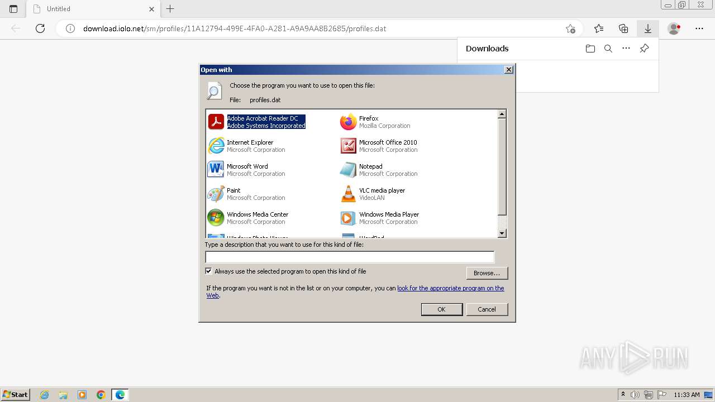The height and width of the screenshot is (402, 715).
Task: Select the Untitled browser tab
Action: click(94, 9)
